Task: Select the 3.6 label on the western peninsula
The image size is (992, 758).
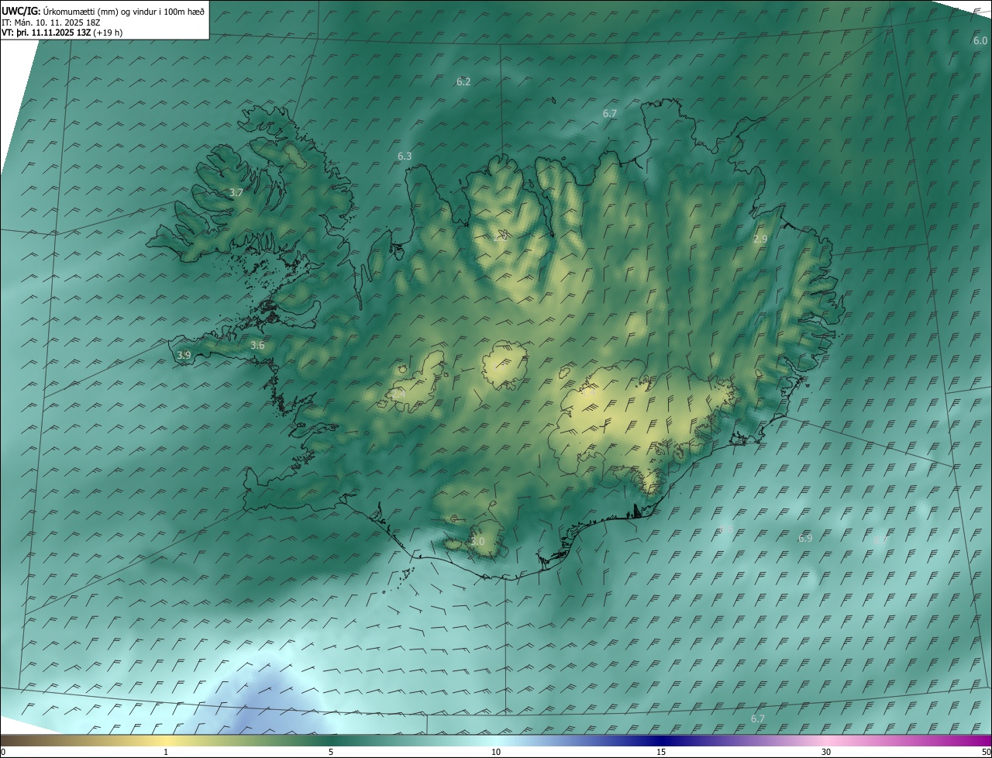Action: [257, 345]
